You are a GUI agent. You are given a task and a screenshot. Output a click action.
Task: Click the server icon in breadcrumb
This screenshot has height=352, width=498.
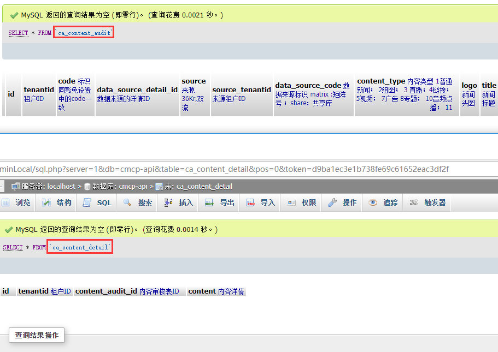15,187
